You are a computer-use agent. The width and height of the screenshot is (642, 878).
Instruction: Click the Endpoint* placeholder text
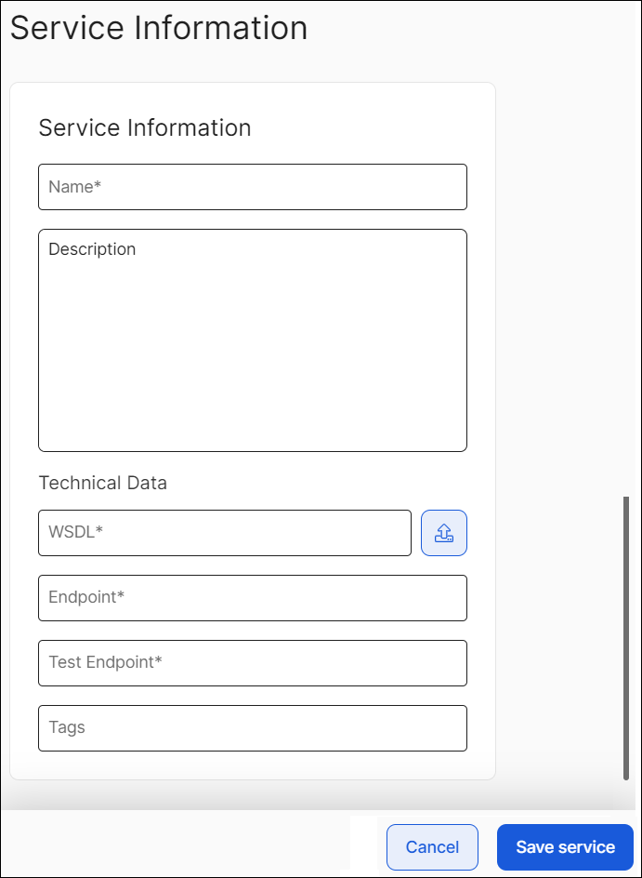(x=86, y=597)
